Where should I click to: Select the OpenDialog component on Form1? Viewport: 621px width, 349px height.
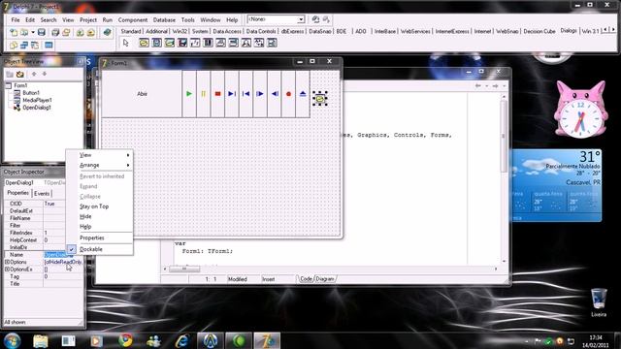point(320,99)
